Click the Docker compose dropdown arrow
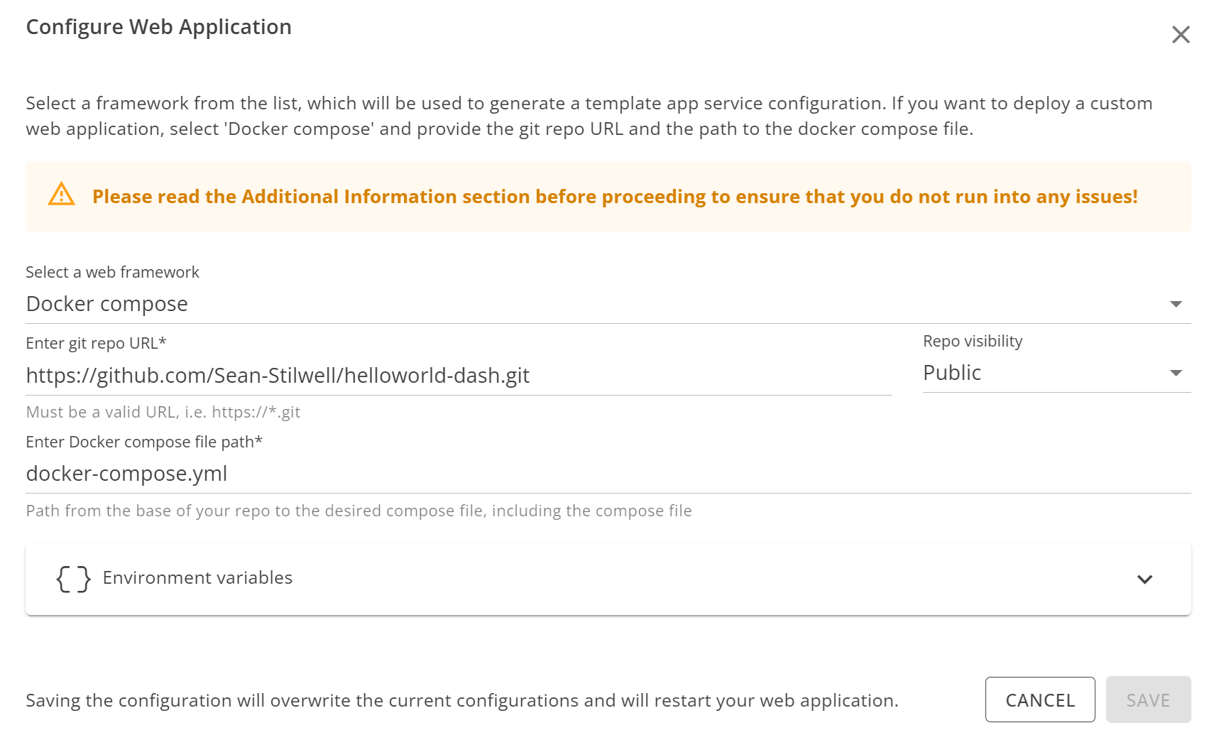The image size is (1209, 740). pyautogui.click(x=1178, y=303)
